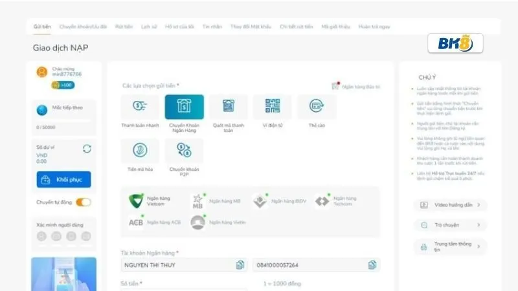
Task: Pick Thẻ cào payment icon
Action: pyautogui.click(x=316, y=107)
